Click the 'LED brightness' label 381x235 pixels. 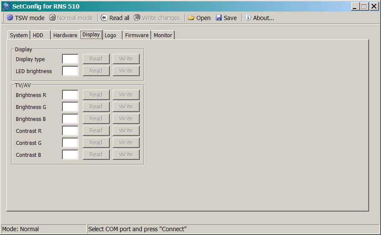[34, 71]
